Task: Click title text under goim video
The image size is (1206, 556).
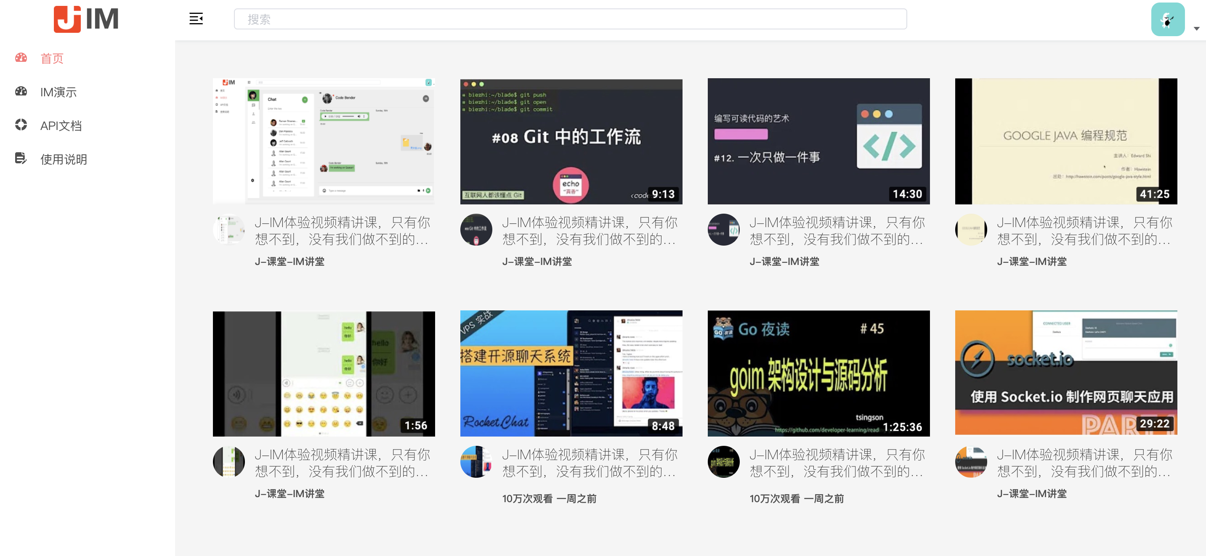Action: pos(837,463)
